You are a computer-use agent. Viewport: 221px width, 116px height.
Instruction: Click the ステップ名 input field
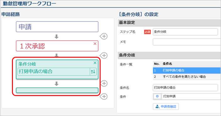click(x=185, y=32)
